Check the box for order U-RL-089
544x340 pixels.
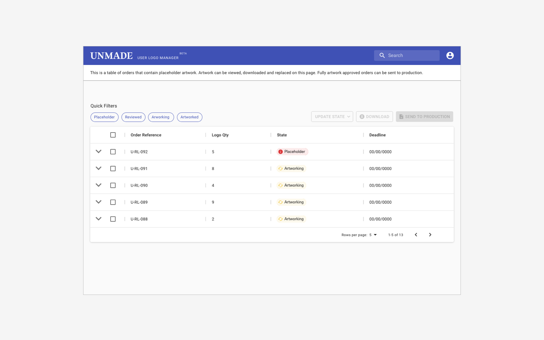point(113,202)
